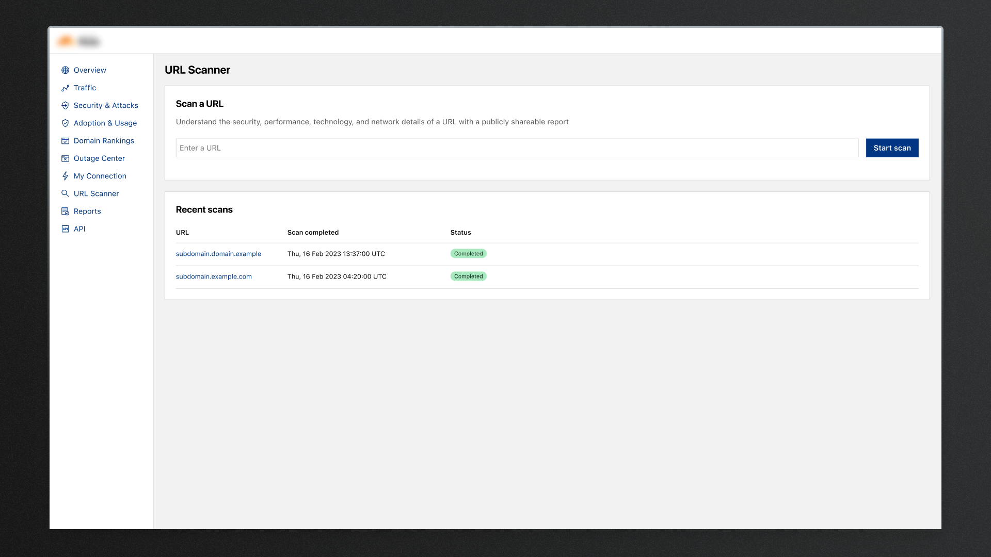Click the Security & Attacks shield icon
The height and width of the screenshot is (557, 991).
[65, 106]
